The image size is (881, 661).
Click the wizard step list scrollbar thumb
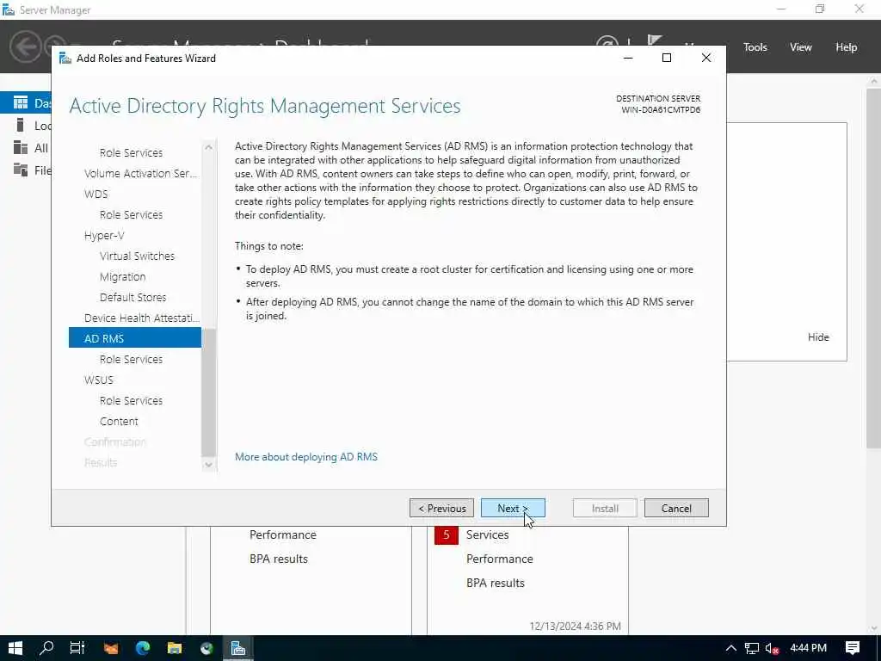point(208,392)
